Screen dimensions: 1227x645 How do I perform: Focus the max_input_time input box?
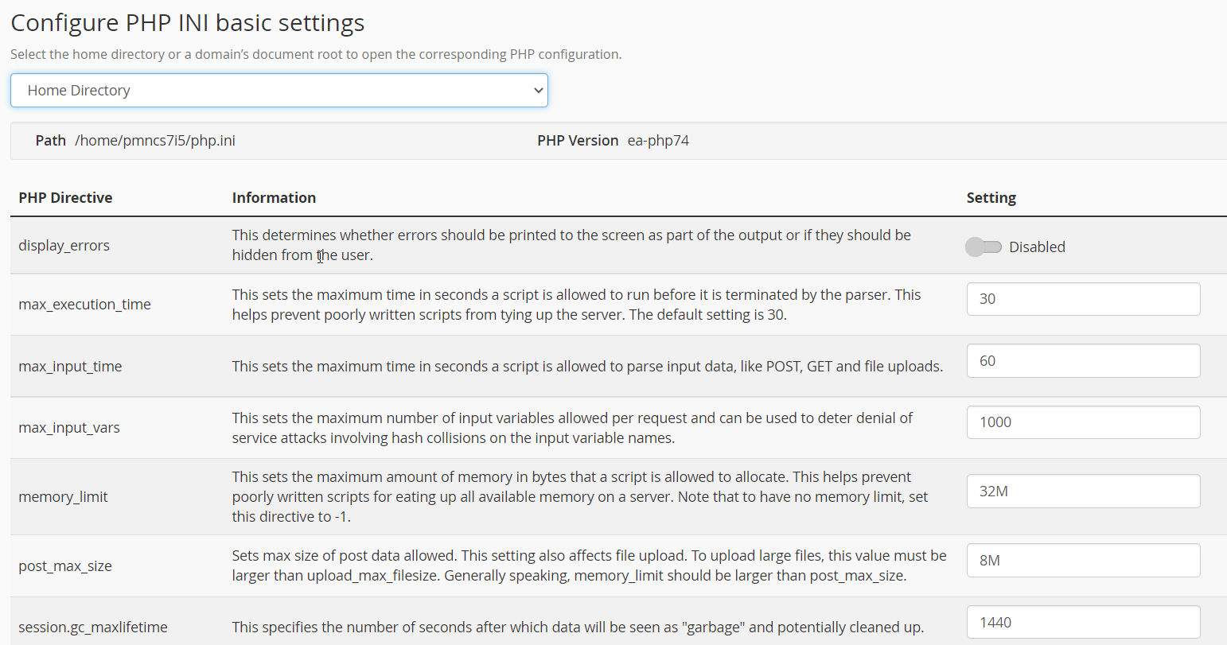1083,361
